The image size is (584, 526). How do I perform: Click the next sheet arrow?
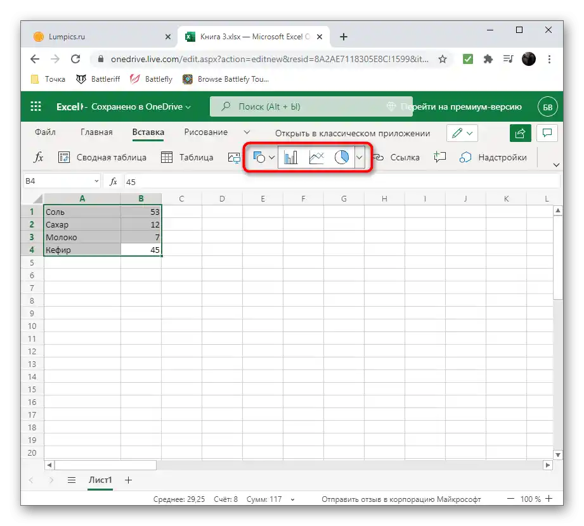coord(51,480)
